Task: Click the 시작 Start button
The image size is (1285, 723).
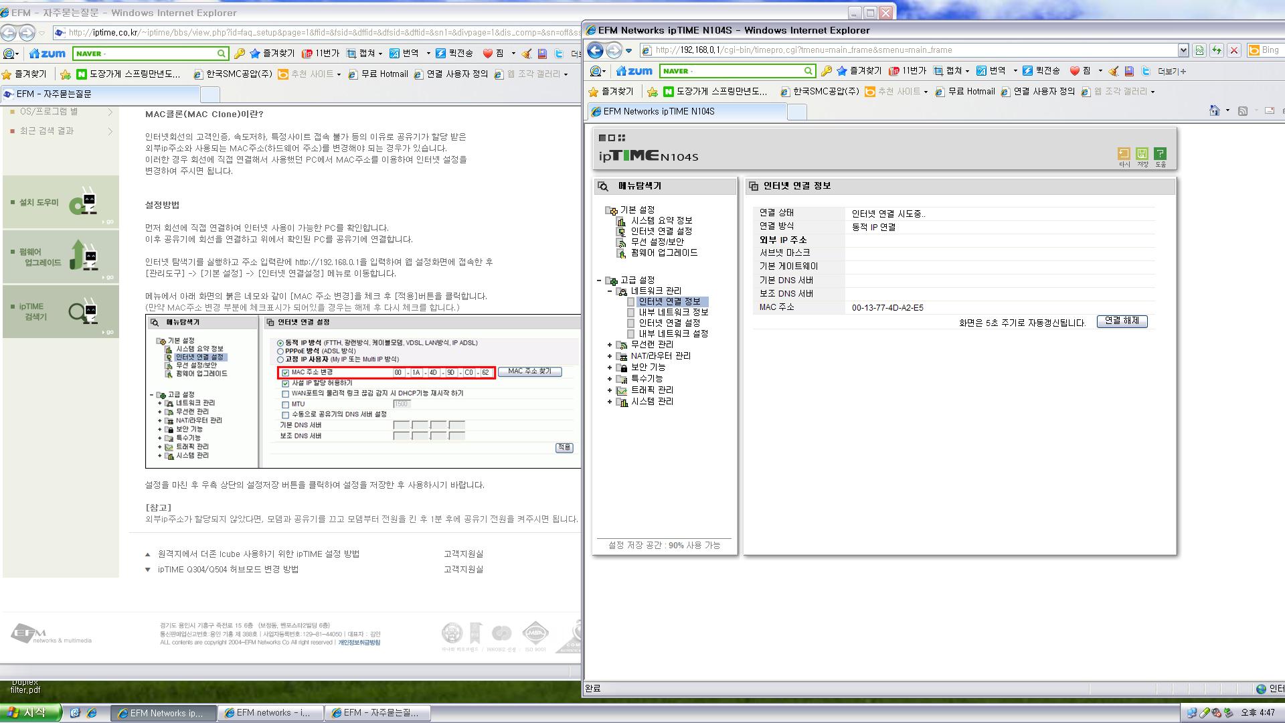Action: click(31, 713)
